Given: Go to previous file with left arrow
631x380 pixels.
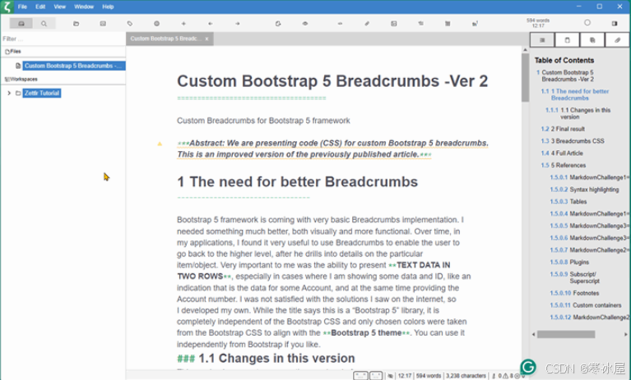Looking at the screenshot, I should (211, 24).
